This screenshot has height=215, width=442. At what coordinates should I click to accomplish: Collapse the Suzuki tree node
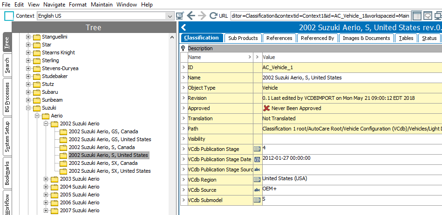(28, 108)
